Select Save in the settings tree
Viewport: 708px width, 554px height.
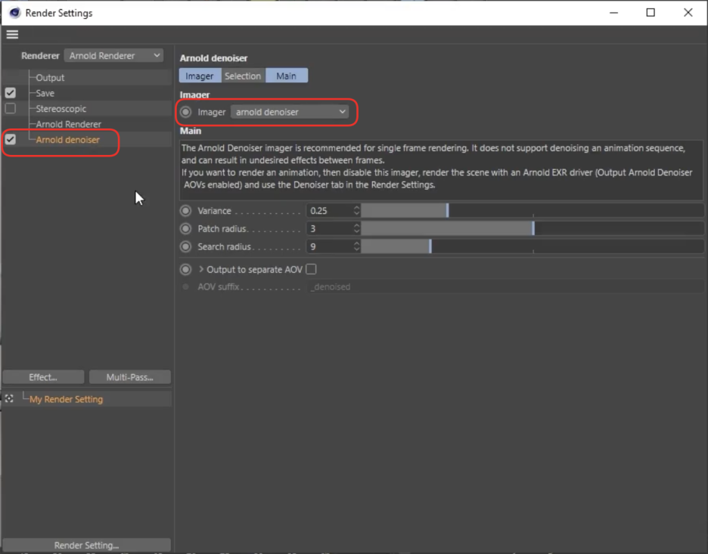pos(45,94)
